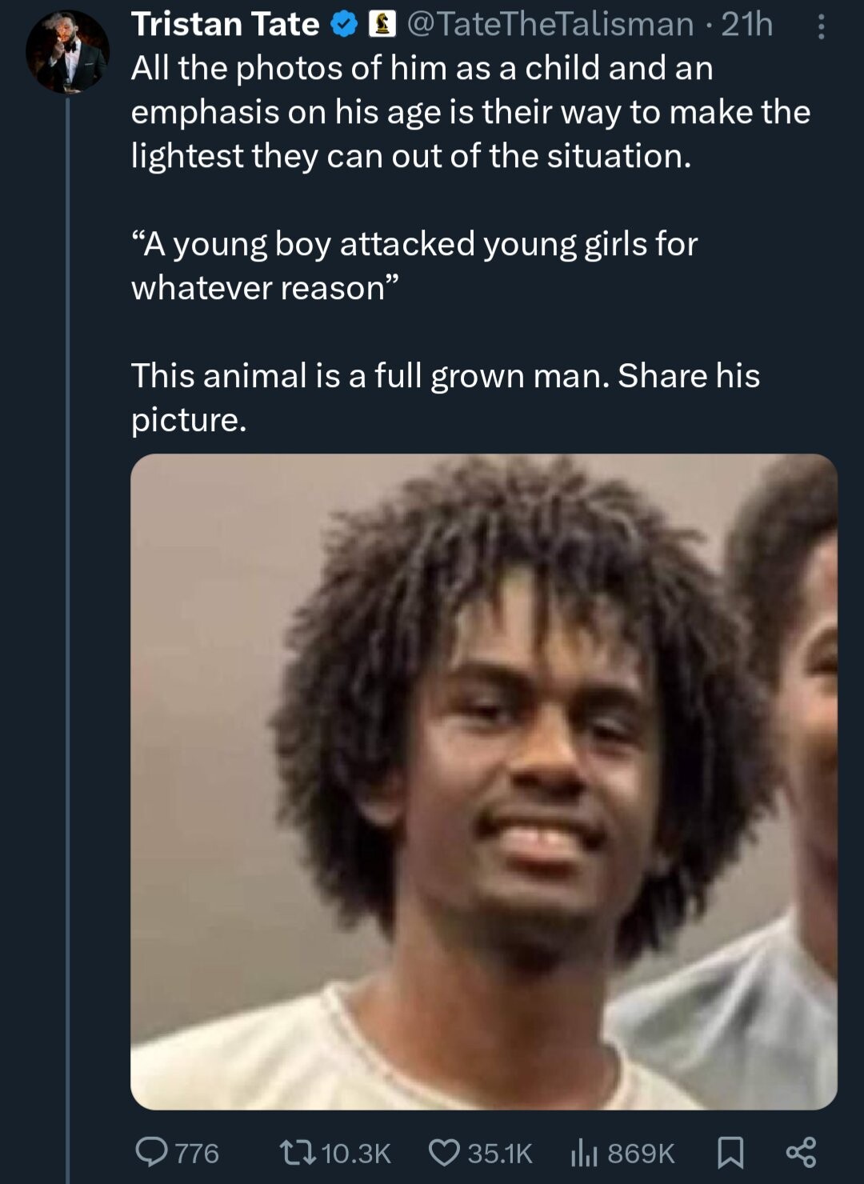864x1184 pixels.
Task: Click the 10.3K repost count
Action: [x=355, y=1153]
